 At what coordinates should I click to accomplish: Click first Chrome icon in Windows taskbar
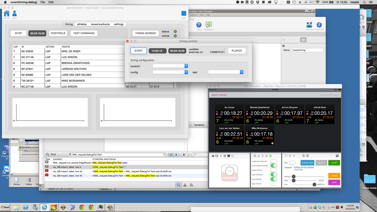click(82, 207)
